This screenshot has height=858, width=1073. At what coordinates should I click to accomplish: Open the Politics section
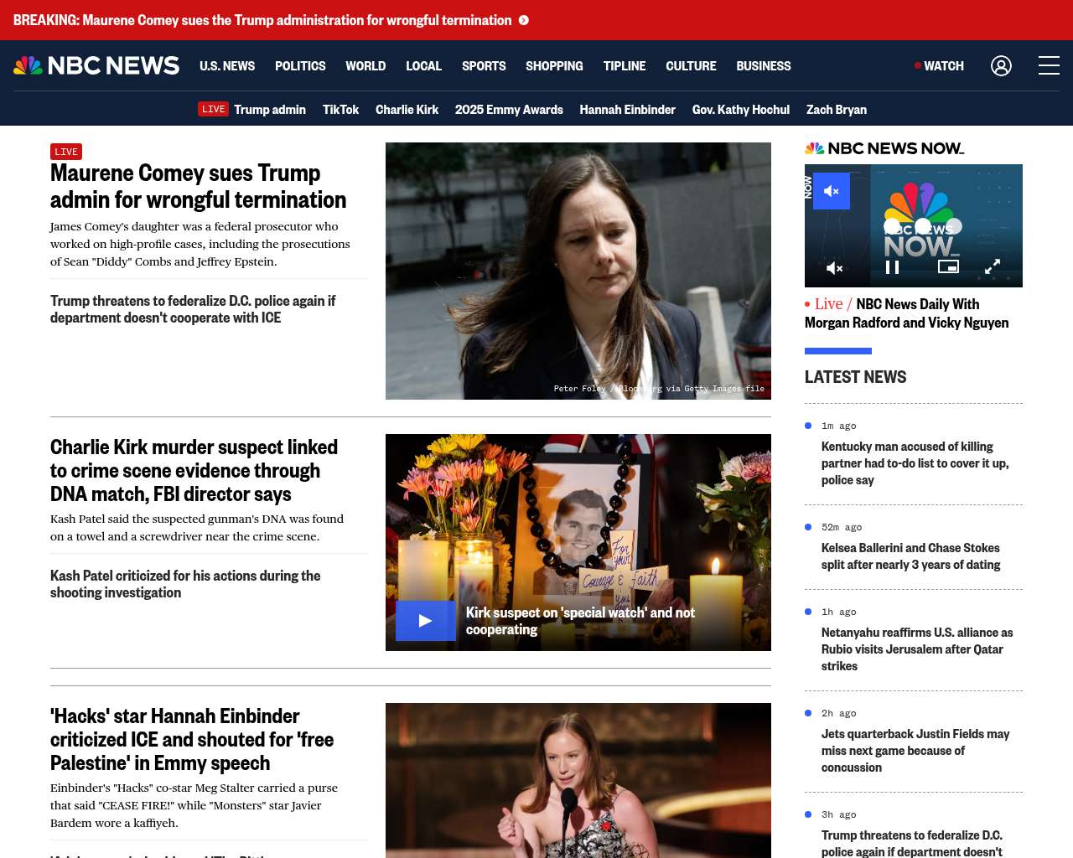[300, 65]
